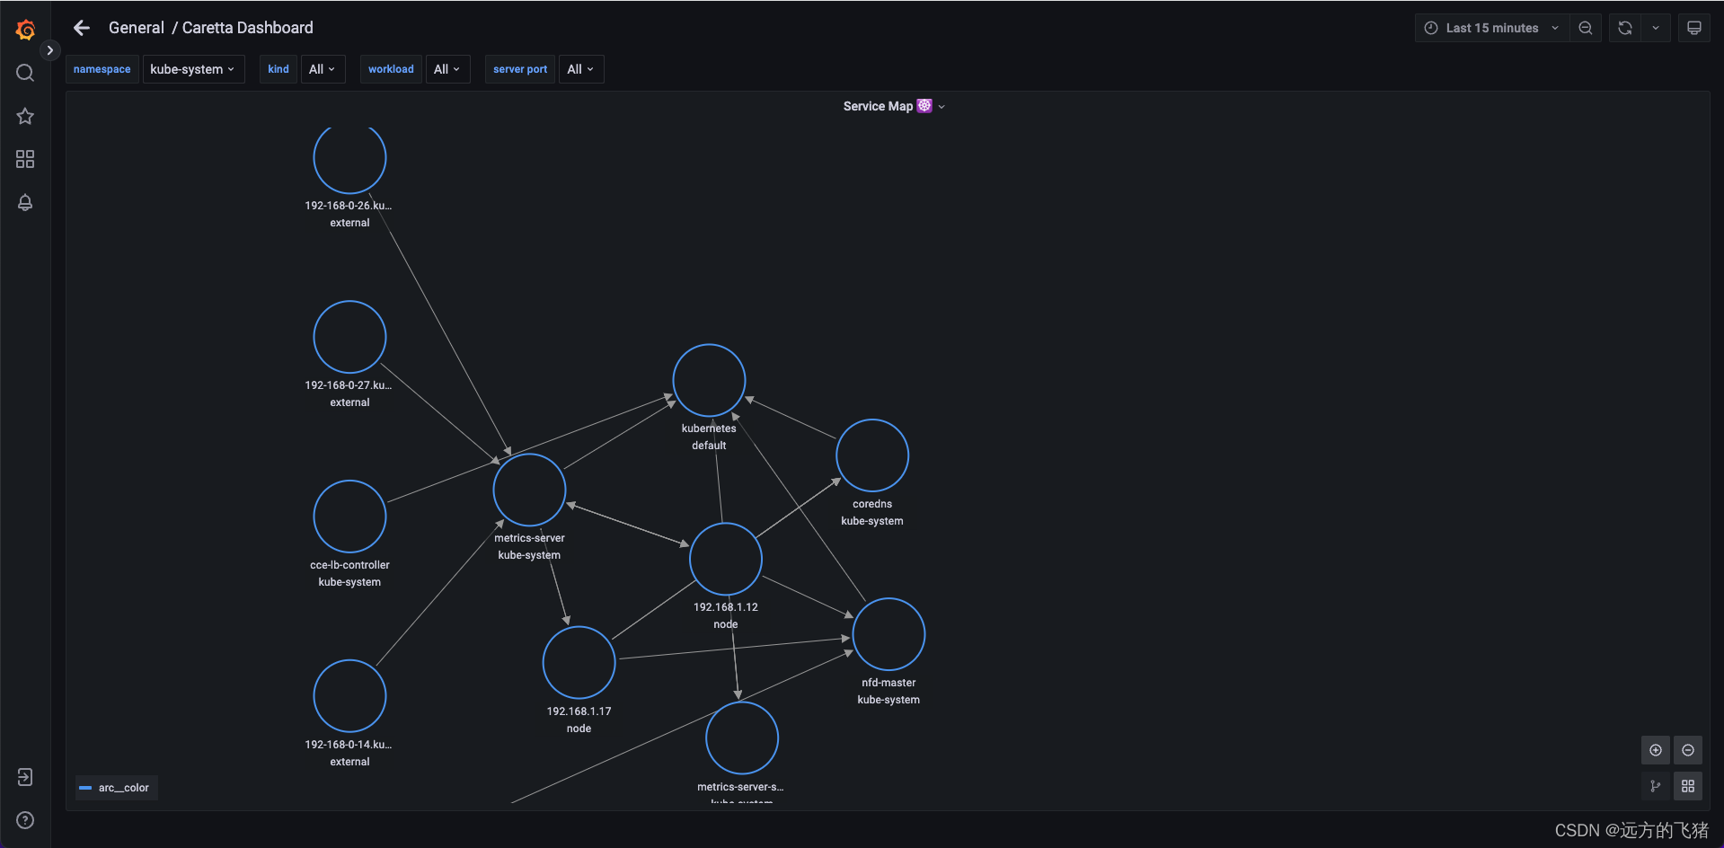Open the refresh interval dropdown arrow
Screen dimensions: 1724x848
point(1656,28)
